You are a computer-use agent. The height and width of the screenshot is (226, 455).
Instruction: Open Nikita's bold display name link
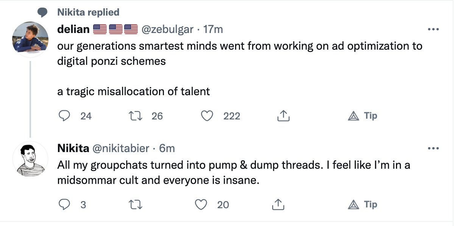point(73,148)
